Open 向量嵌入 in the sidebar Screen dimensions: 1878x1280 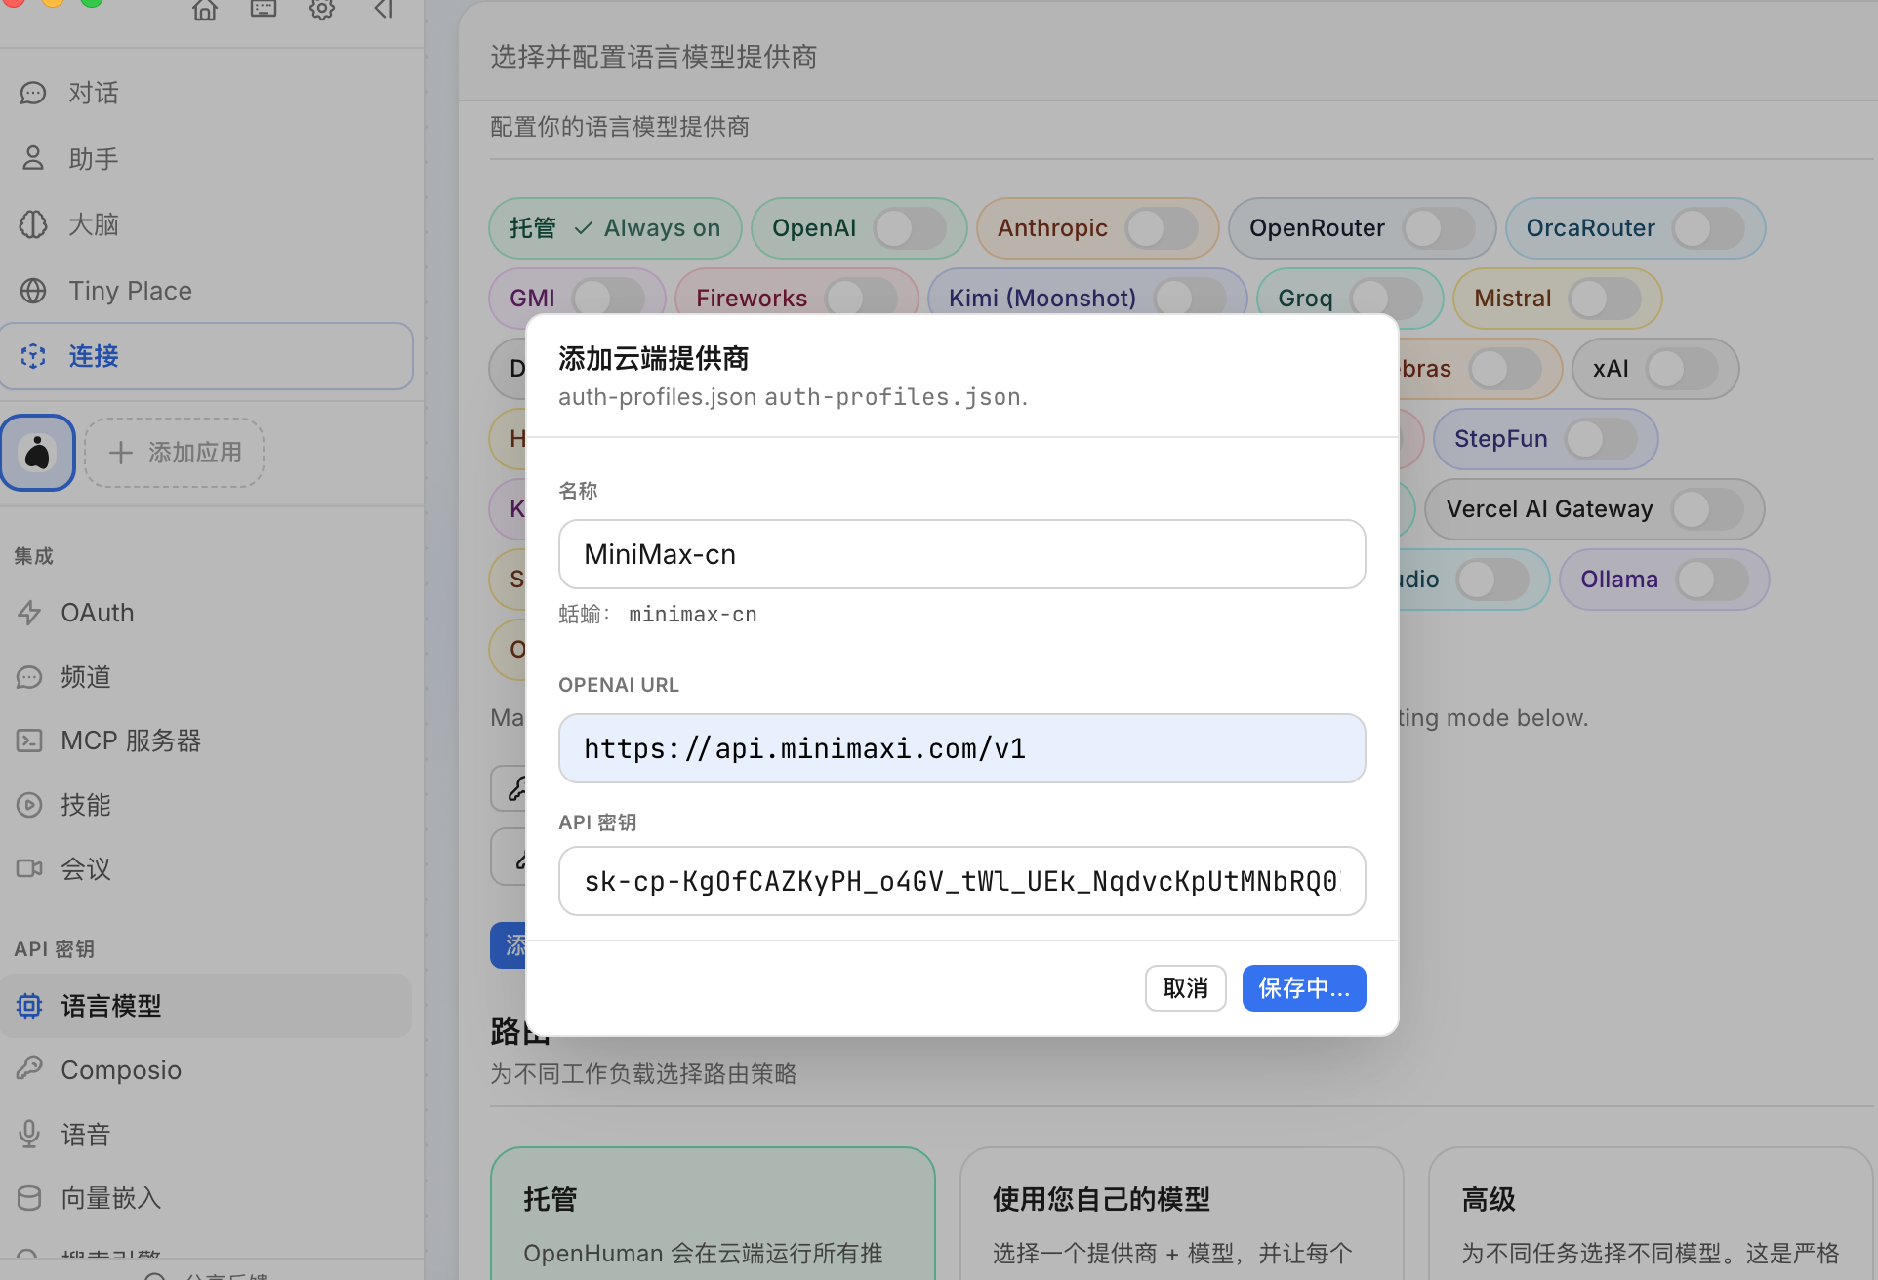[207, 1198]
